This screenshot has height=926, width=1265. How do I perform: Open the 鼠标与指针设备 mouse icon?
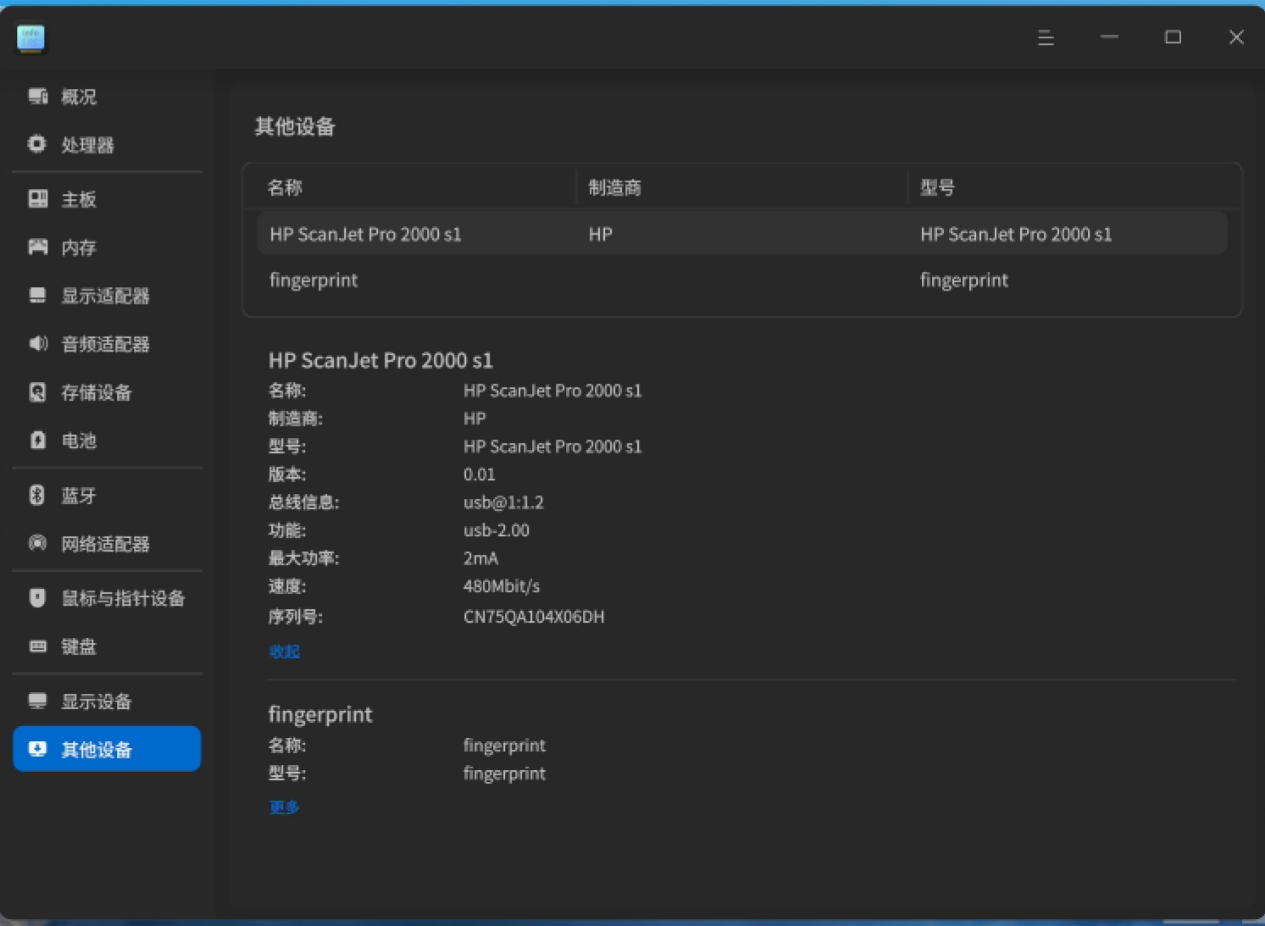point(37,598)
